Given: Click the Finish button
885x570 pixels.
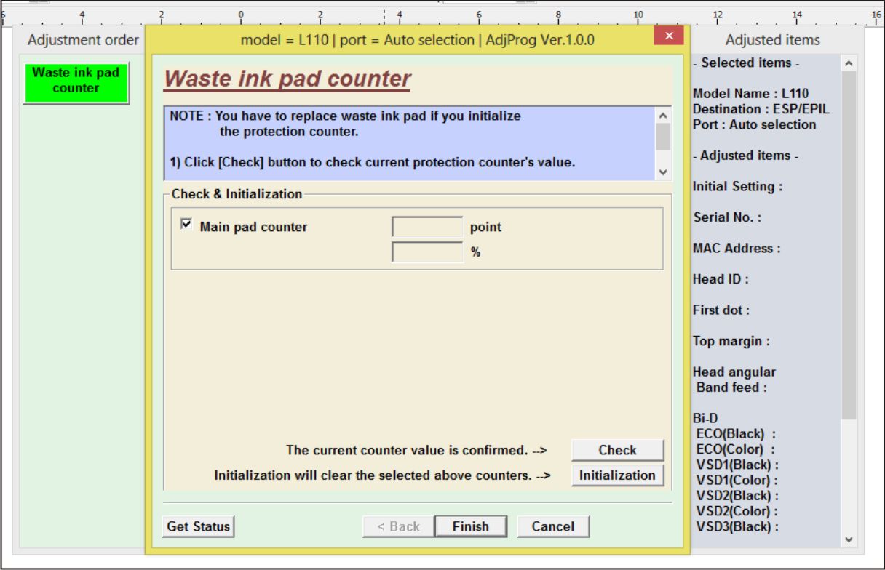Looking at the screenshot, I should [470, 526].
